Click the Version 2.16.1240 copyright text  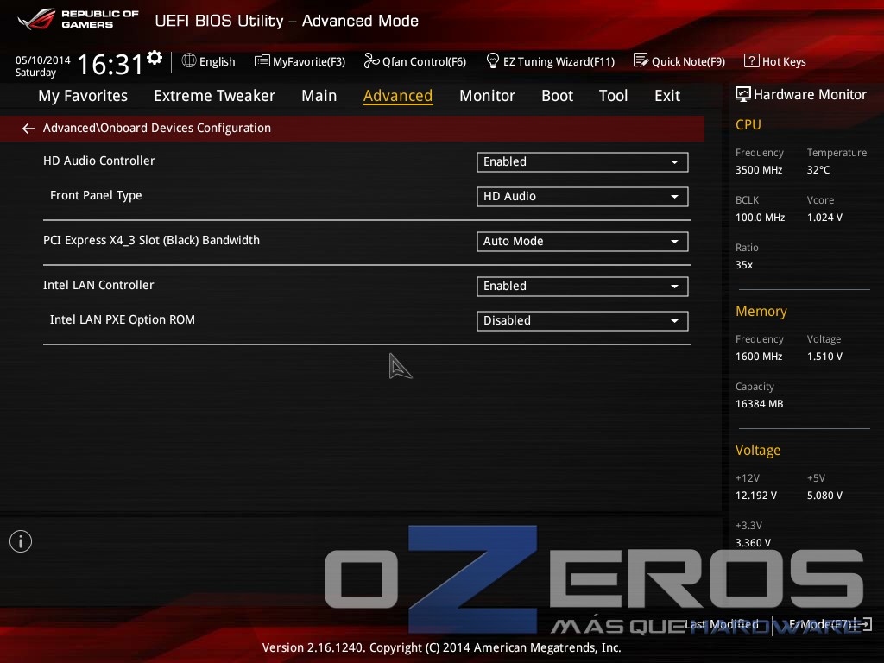[x=441, y=647]
